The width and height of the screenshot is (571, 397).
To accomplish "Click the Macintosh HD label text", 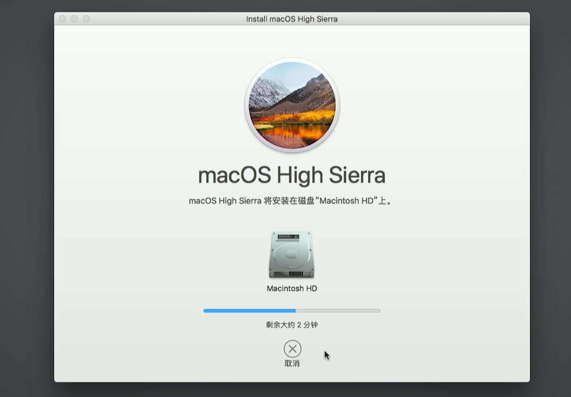I will click(x=292, y=288).
